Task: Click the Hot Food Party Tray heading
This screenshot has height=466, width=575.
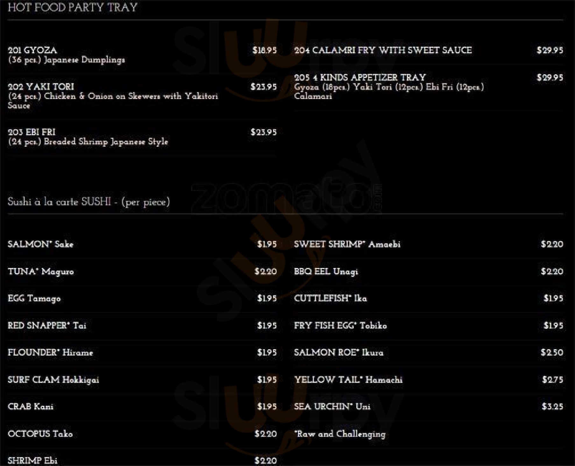Action: point(72,7)
